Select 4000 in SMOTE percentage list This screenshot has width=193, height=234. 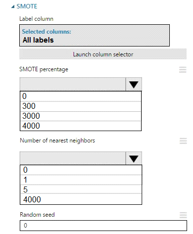(80, 126)
